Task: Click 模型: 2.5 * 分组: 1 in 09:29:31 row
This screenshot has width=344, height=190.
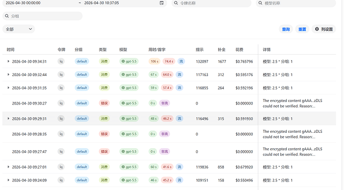Action: click(278, 119)
